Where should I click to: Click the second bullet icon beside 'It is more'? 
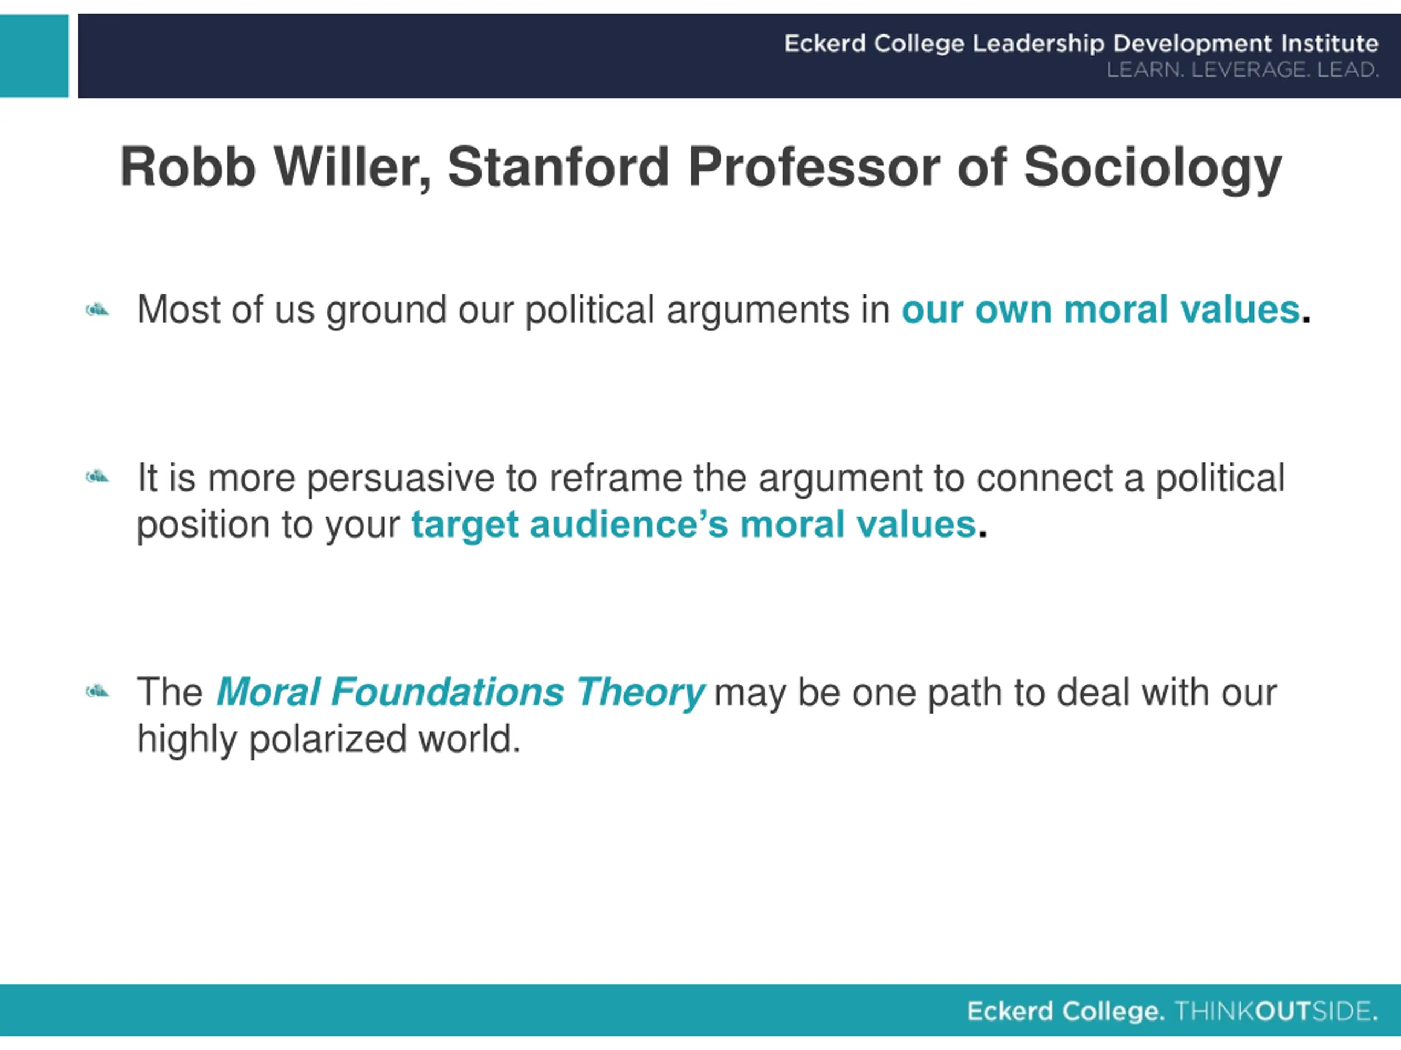point(97,476)
